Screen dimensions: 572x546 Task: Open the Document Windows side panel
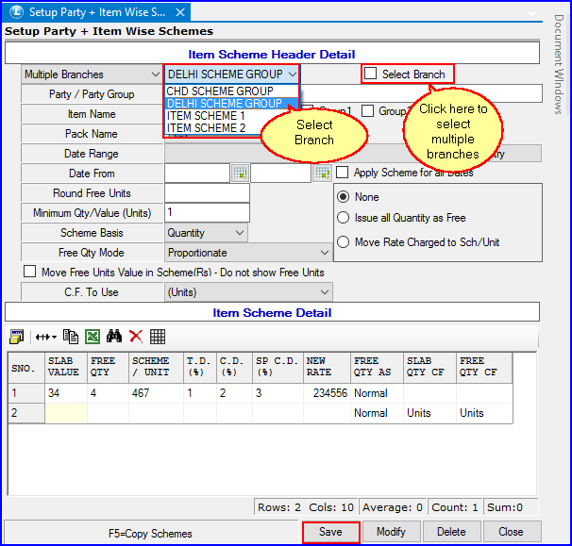click(x=558, y=64)
